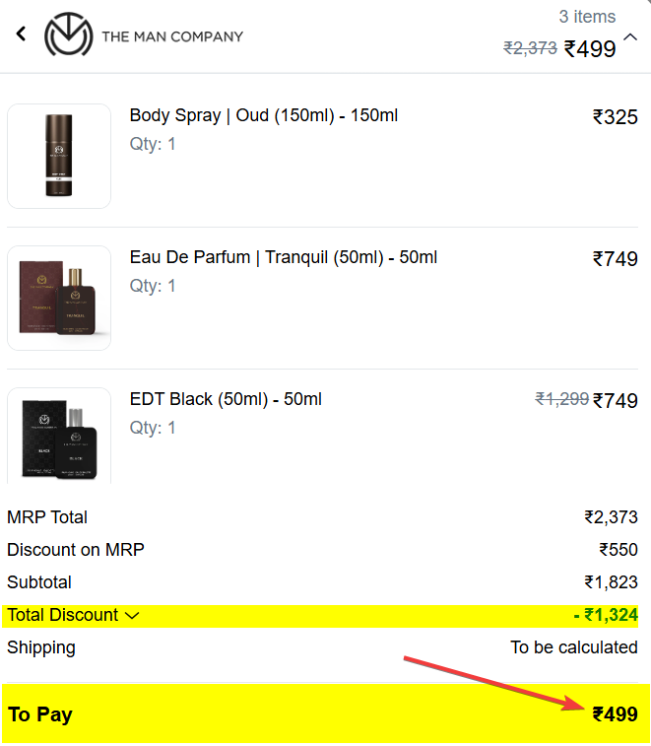Click the back arrow icon
The height and width of the screenshot is (746, 651).
[x=21, y=34]
